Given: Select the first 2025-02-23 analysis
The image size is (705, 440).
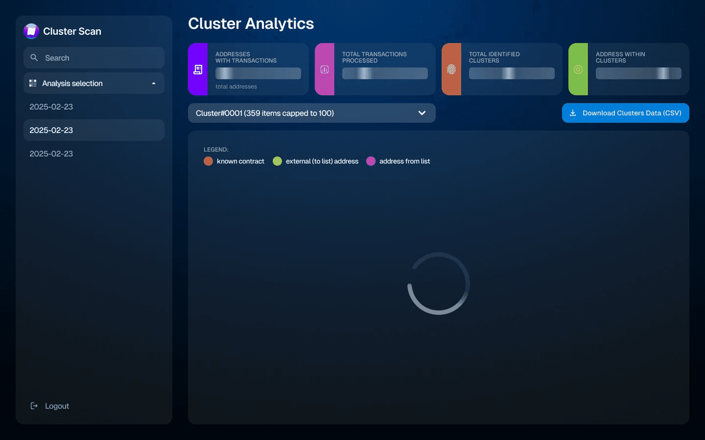Looking at the screenshot, I should click(51, 107).
